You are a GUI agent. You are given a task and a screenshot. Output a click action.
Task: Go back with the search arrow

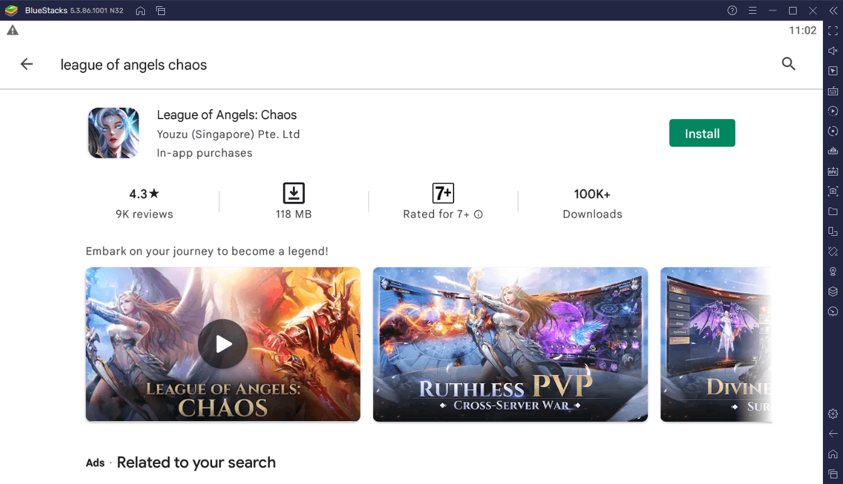[26, 64]
